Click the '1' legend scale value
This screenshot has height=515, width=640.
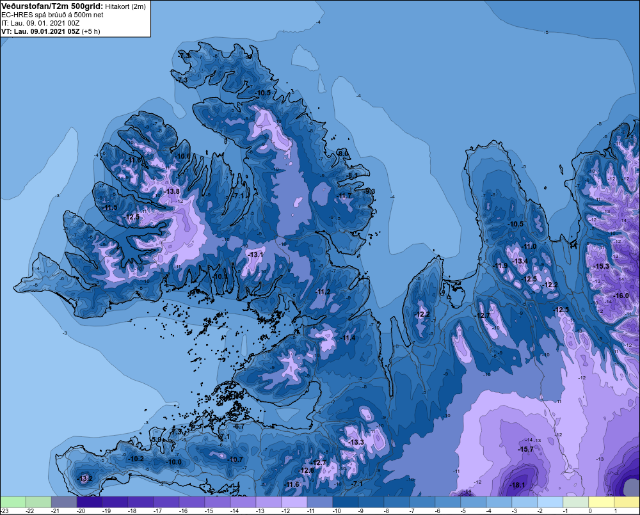pos(615,511)
